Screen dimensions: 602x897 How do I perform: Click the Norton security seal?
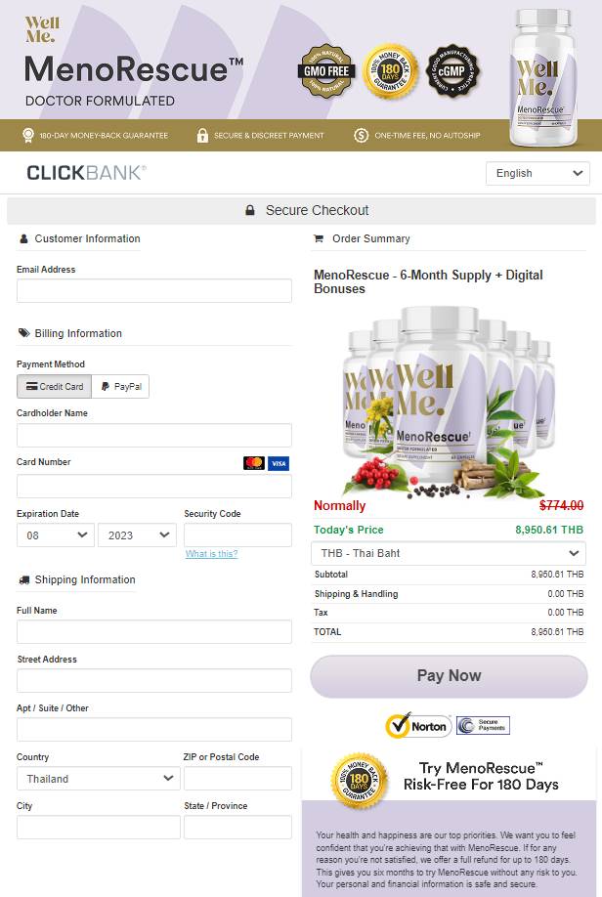coord(418,725)
